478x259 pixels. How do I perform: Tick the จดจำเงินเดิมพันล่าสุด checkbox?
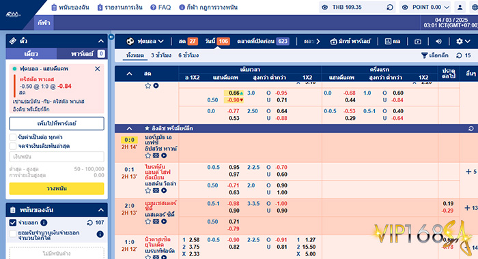(x=13, y=146)
